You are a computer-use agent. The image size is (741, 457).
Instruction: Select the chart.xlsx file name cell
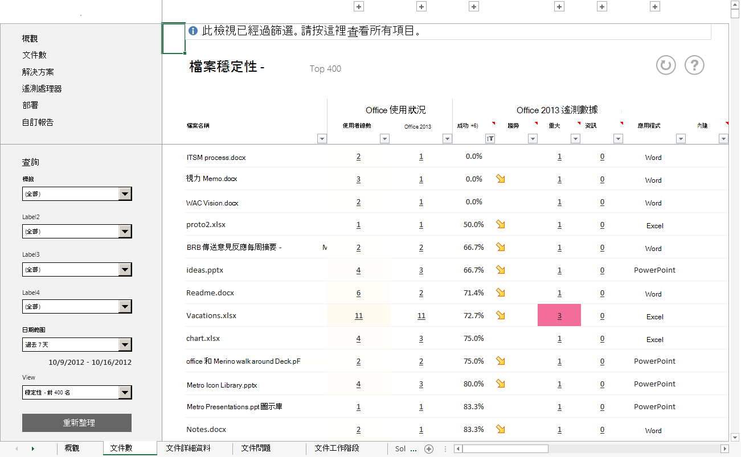(203, 338)
